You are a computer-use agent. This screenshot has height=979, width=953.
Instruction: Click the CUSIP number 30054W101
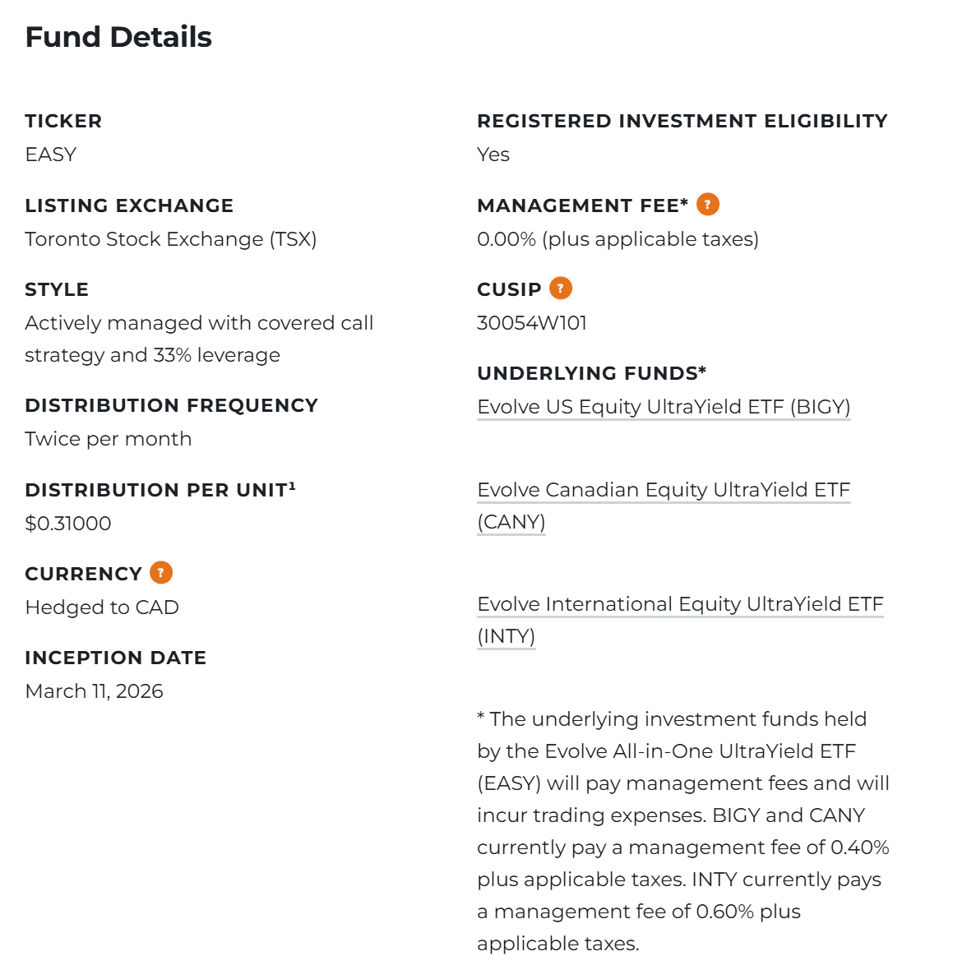(x=532, y=323)
